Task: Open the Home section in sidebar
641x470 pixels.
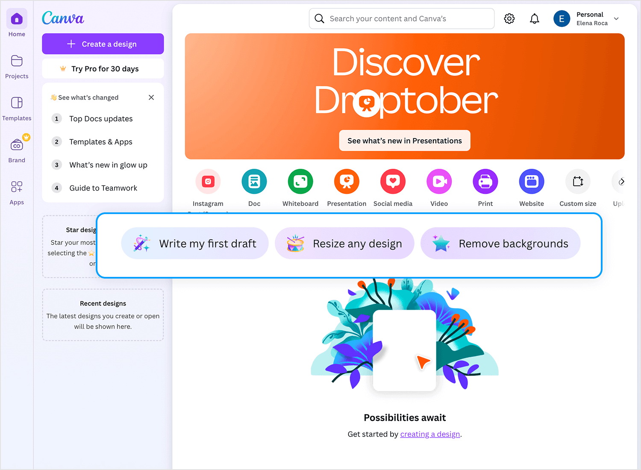Action: click(17, 23)
